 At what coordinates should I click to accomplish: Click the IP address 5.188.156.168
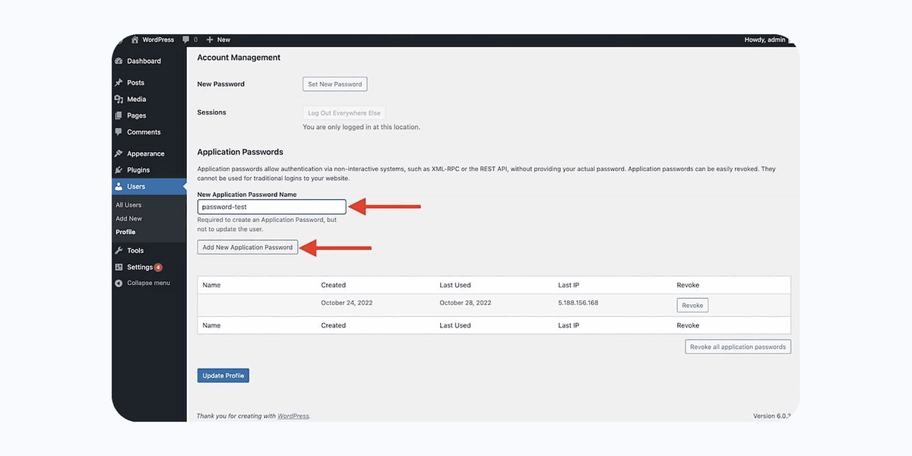click(x=578, y=302)
